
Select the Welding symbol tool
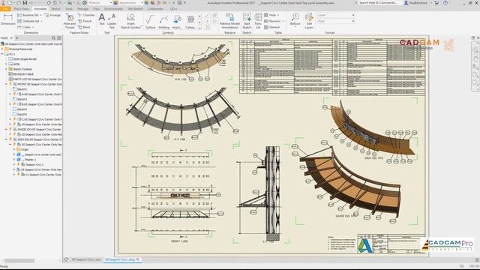(163, 22)
